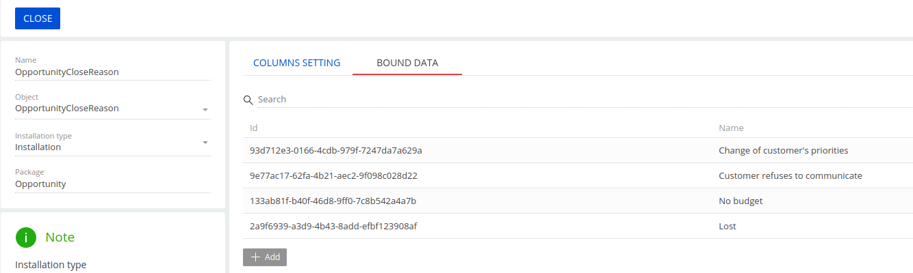
Task: Select the Lost row
Action: point(578,226)
